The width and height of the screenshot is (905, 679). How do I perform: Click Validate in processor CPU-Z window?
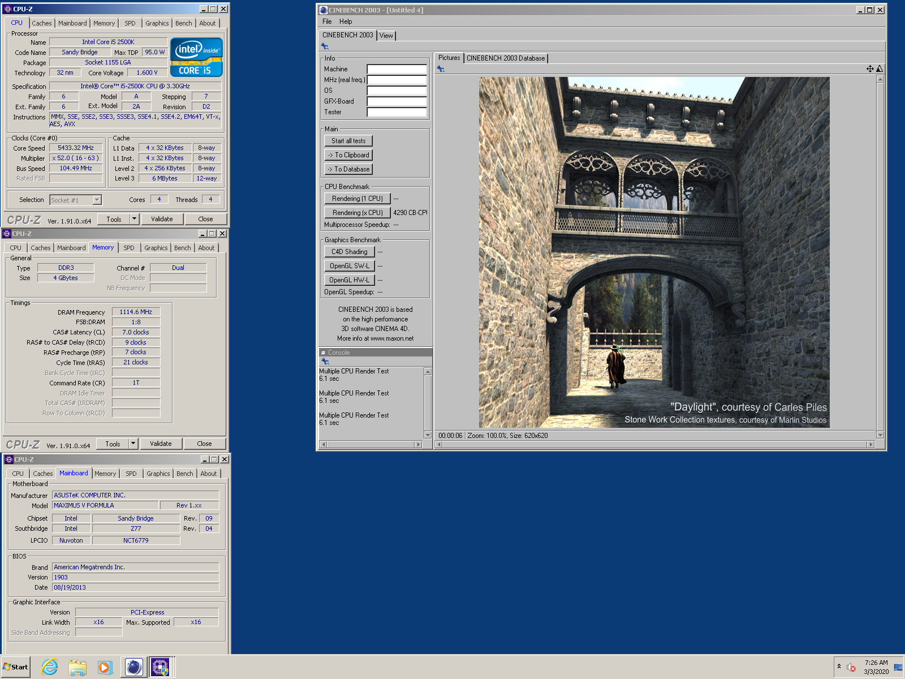[x=162, y=219]
